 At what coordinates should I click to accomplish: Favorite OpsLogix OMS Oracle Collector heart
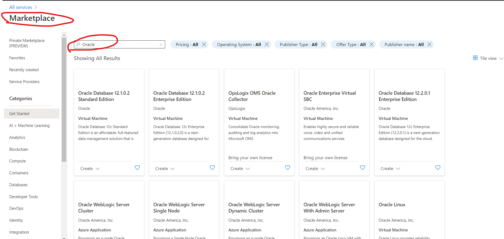point(287,168)
